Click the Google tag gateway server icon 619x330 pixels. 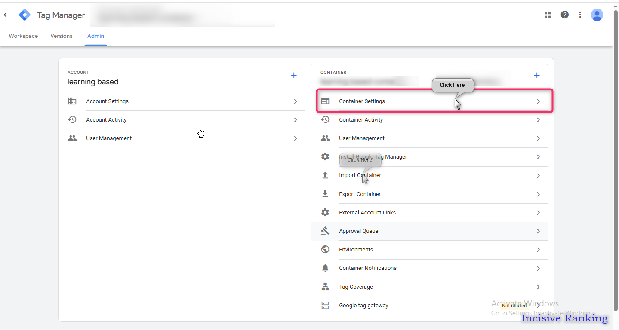[325, 306]
